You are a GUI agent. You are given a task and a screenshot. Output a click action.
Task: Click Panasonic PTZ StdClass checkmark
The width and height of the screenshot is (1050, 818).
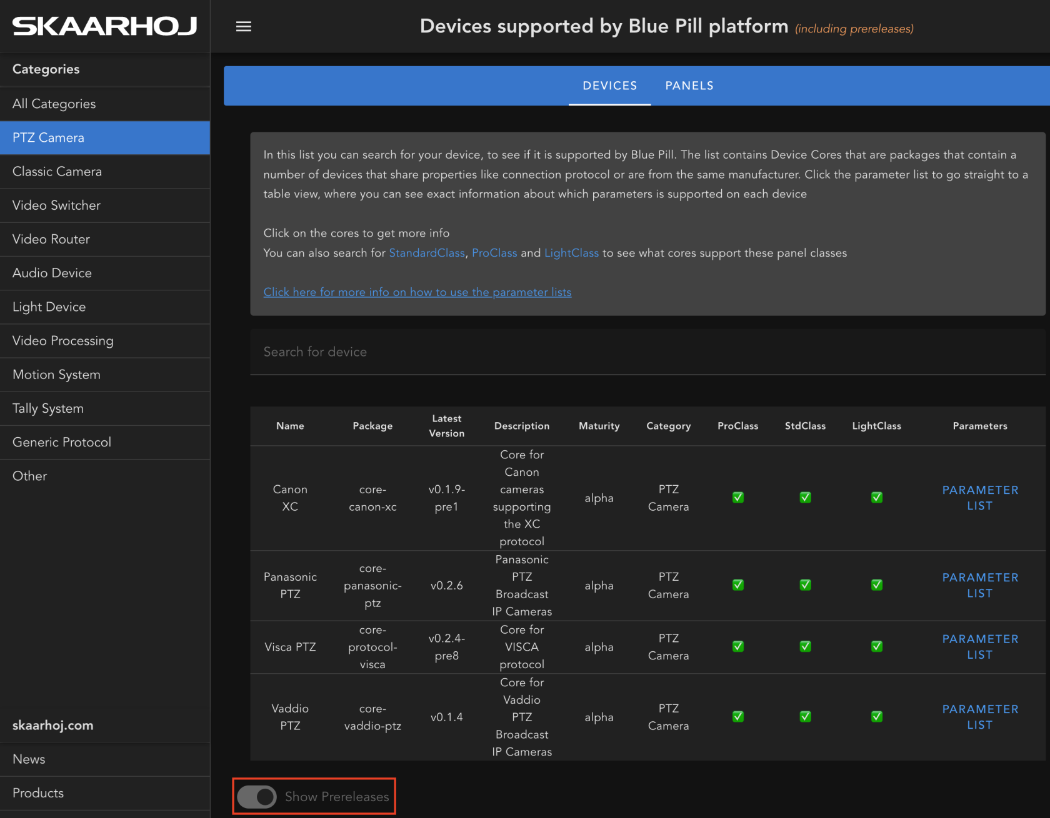coord(806,585)
